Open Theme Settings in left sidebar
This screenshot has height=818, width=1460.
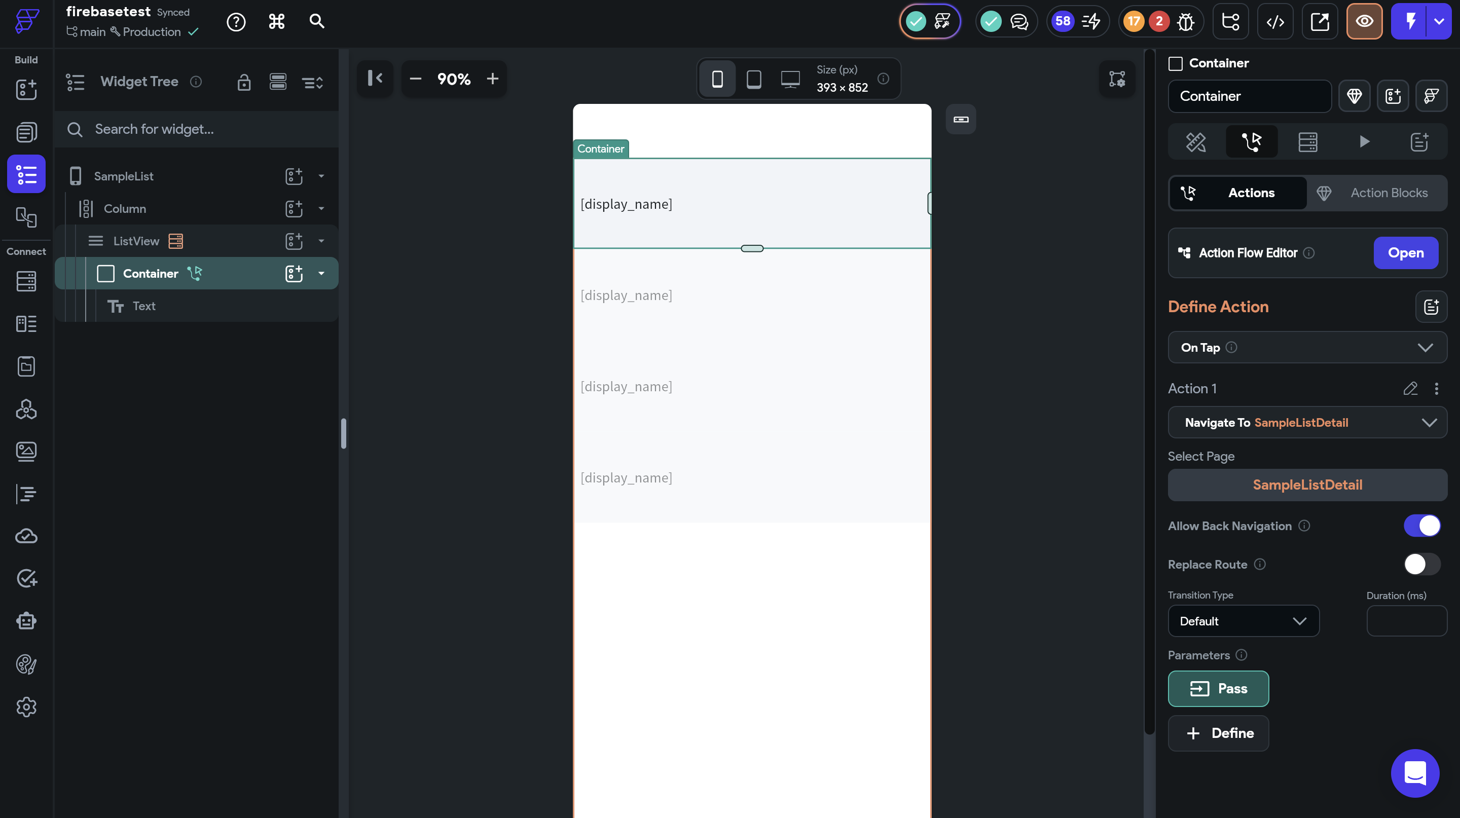(x=26, y=664)
